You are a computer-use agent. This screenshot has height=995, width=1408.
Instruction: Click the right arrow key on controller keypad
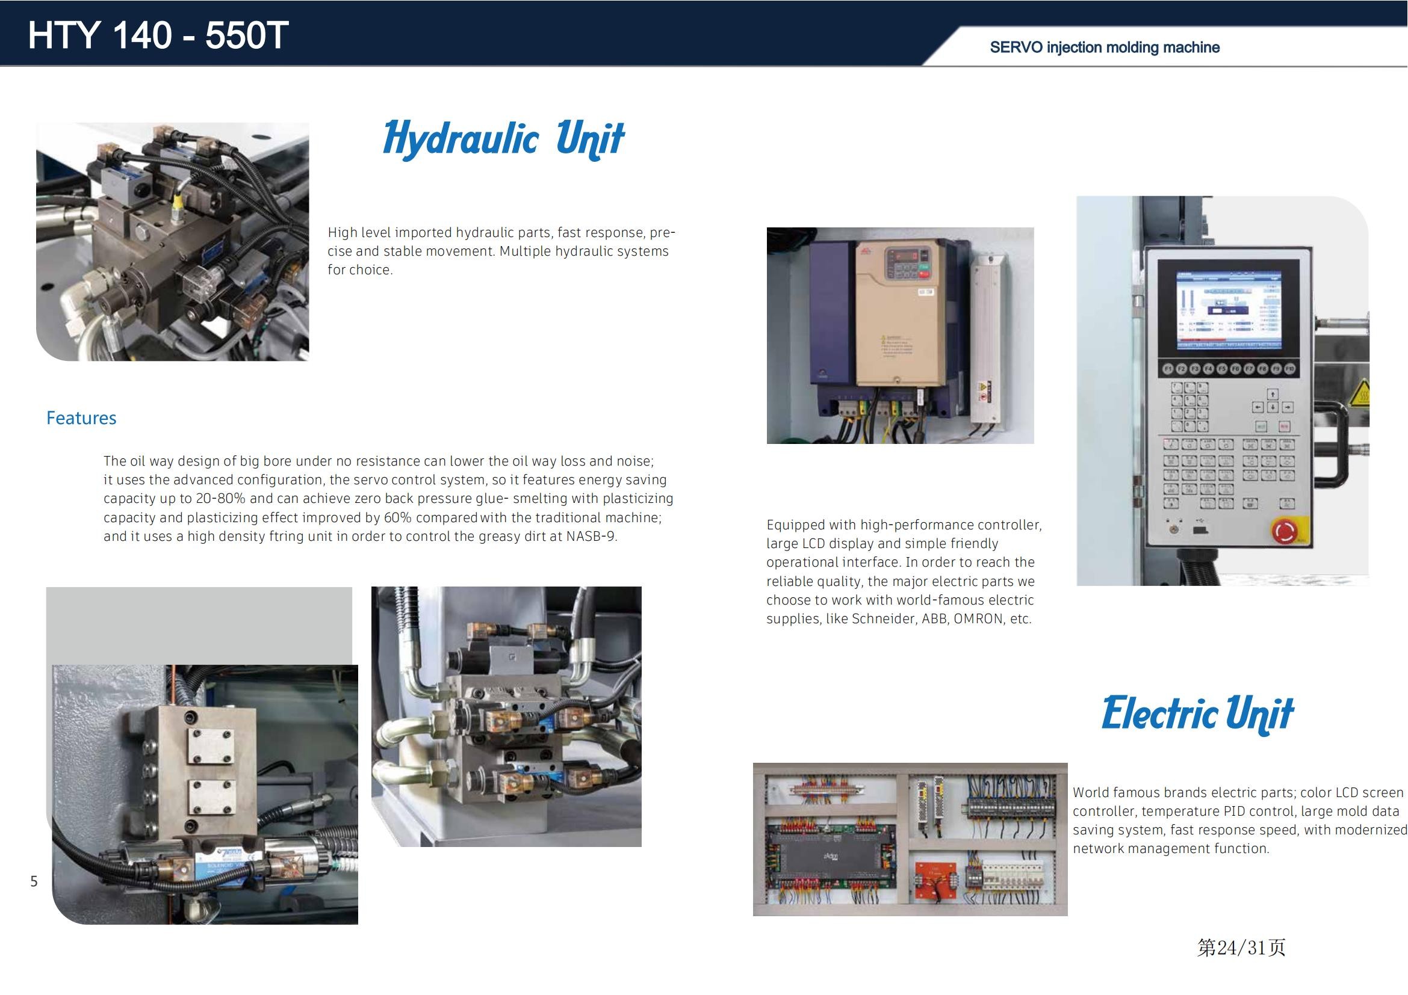1288,407
